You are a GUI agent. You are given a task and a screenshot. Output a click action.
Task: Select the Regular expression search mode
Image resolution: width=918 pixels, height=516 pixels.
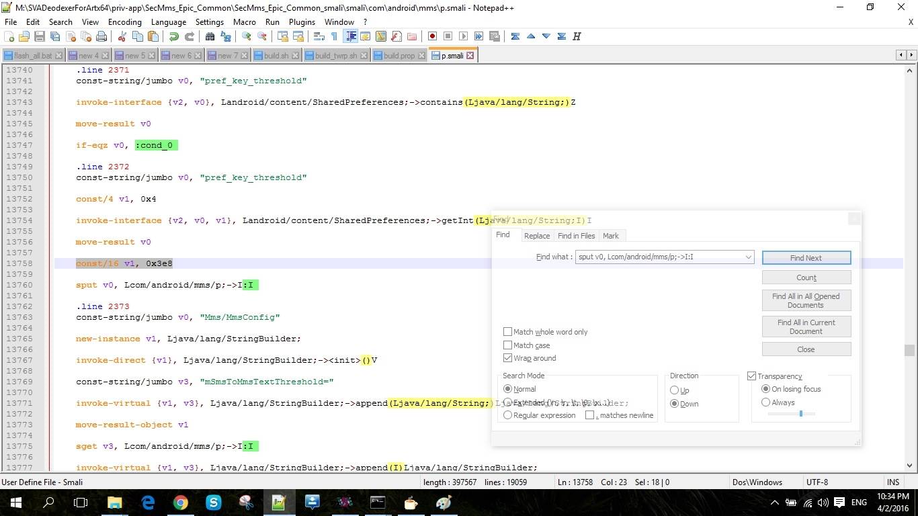tap(508, 415)
